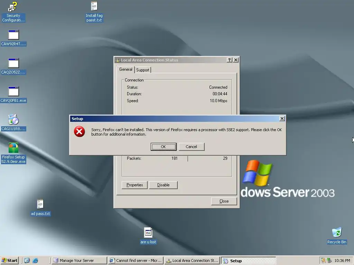Close Local Area Connection Status window with X
Viewport: 354px width, 265px height.
(236, 60)
